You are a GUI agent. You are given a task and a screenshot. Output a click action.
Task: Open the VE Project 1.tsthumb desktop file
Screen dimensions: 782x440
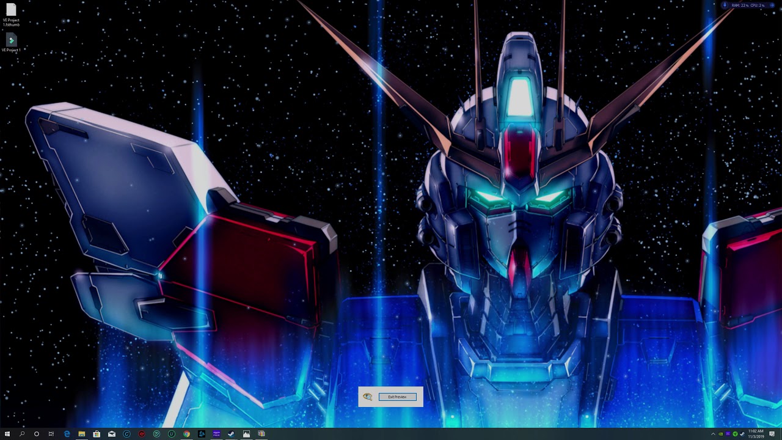11,15
